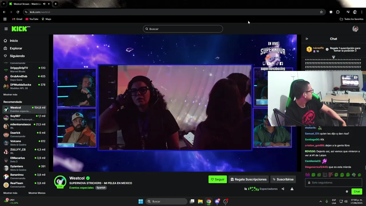Click the KICK logo
This screenshot has height=206, width=366.
[x=21, y=29]
